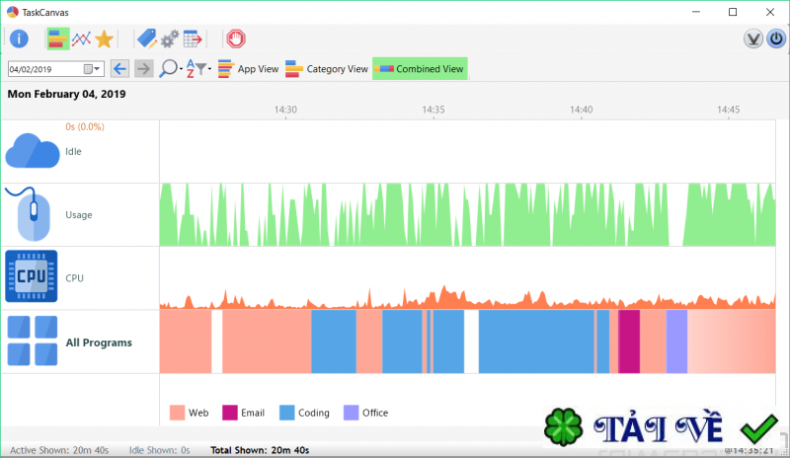Select the All Programs row

[388, 342]
